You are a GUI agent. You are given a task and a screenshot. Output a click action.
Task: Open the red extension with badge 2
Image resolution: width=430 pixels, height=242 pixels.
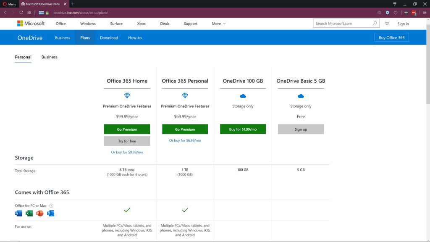414,13
